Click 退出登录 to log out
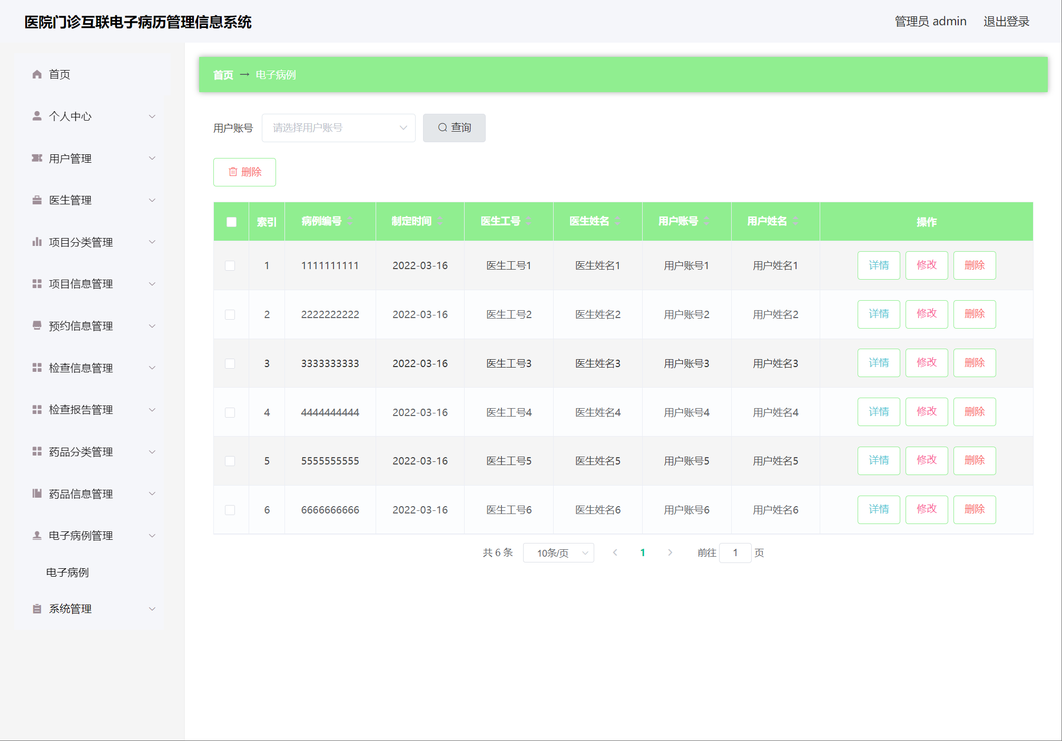Image resolution: width=1062 pixels, height=741 pixels. pyautogui.click(x=1006, y=22)
